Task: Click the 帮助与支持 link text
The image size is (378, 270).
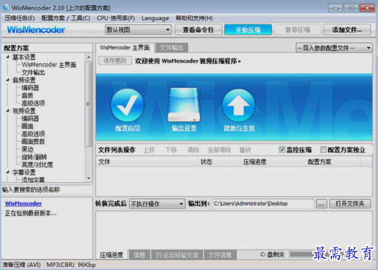Action: pos(239,128)
